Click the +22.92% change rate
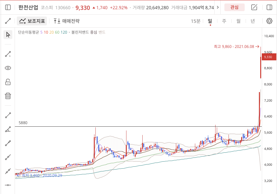The height and width of the screenshot is (194, 277). tap(119, 8)
